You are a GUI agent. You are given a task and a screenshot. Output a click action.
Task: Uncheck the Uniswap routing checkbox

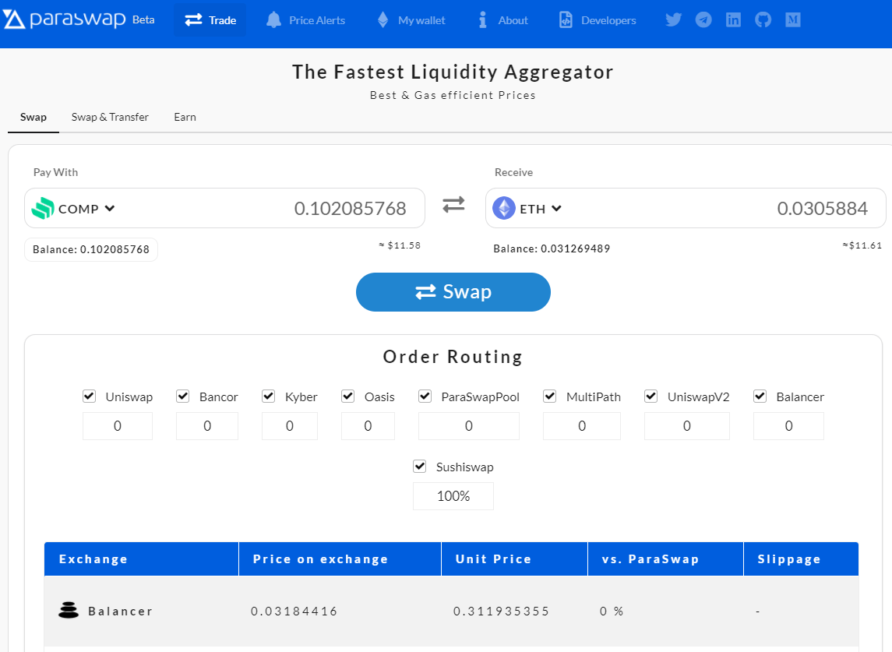point(90,396)
